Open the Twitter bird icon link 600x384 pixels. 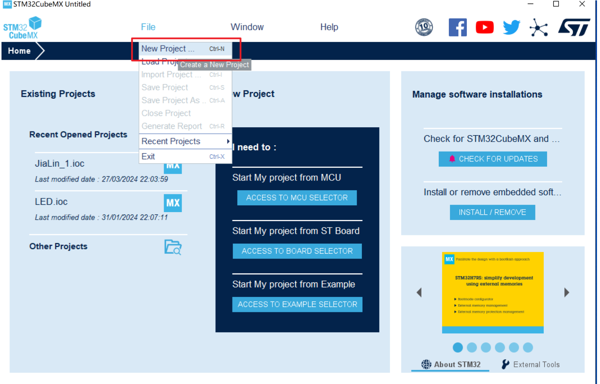pos(511,27)
